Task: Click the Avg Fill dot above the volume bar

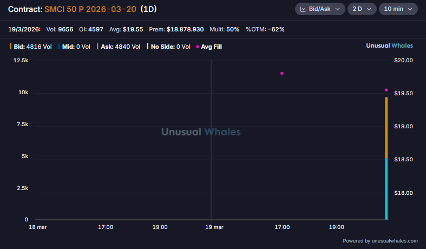Action: [386, 90]
